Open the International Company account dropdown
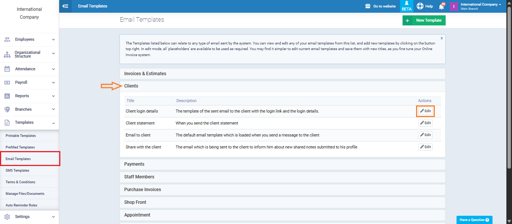 [481, 6]
